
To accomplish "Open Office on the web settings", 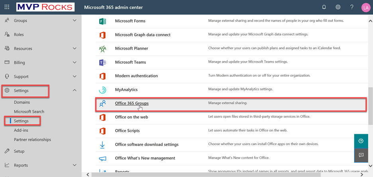I will point(132,117).
